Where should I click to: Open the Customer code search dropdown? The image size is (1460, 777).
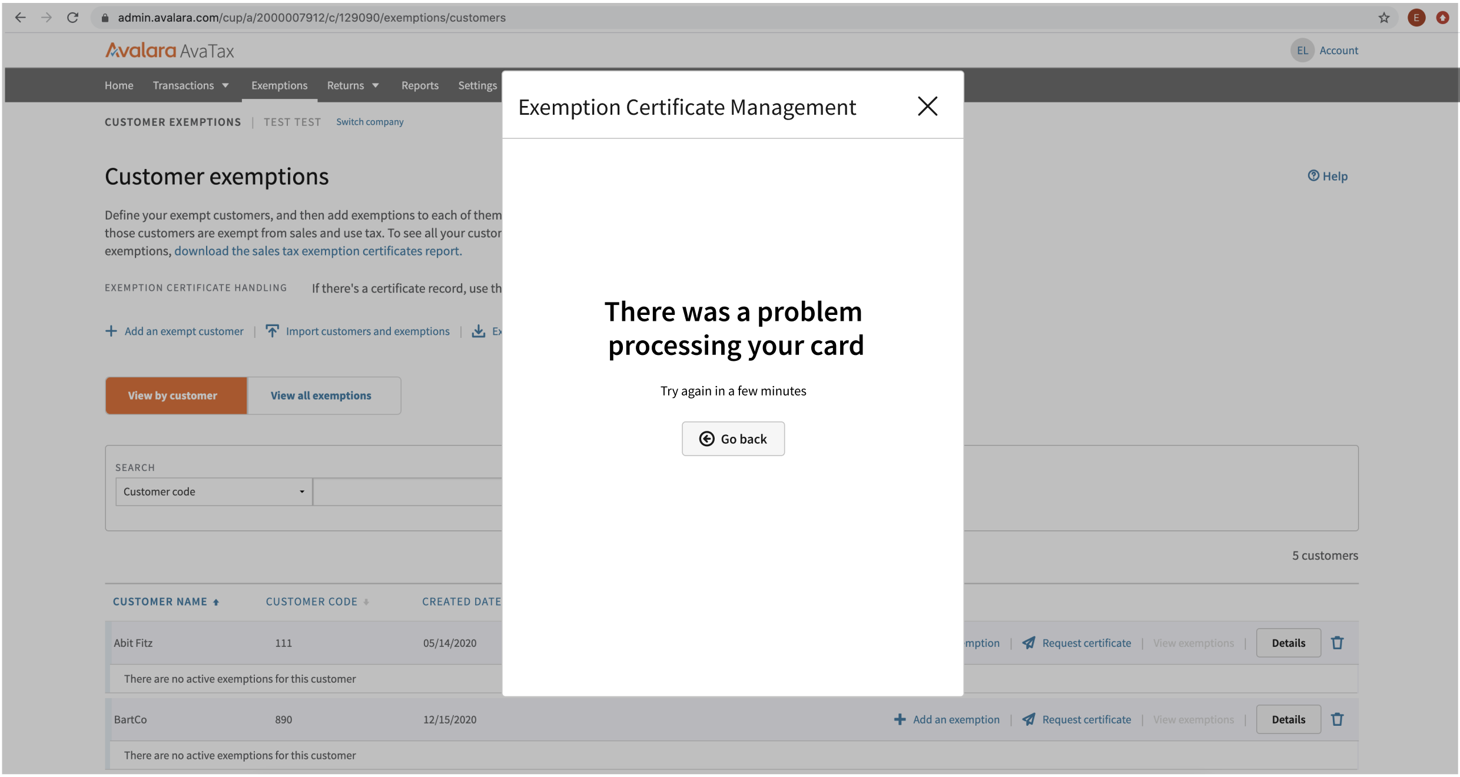(214, 492)
